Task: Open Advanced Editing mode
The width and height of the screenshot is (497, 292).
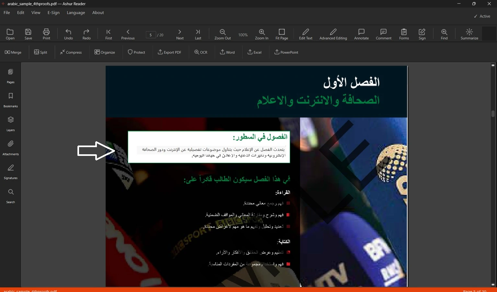Action: tap(333, 34)
